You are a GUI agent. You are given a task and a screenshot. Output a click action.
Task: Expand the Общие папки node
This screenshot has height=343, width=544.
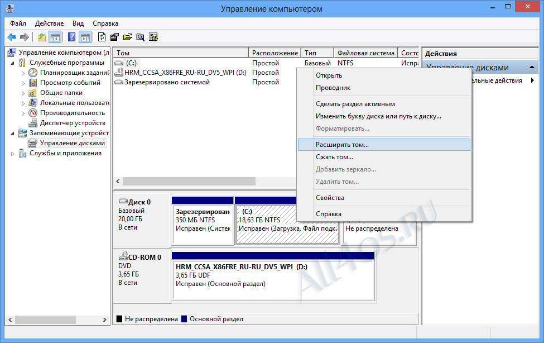pyautogui.click(x=23, y=93)
